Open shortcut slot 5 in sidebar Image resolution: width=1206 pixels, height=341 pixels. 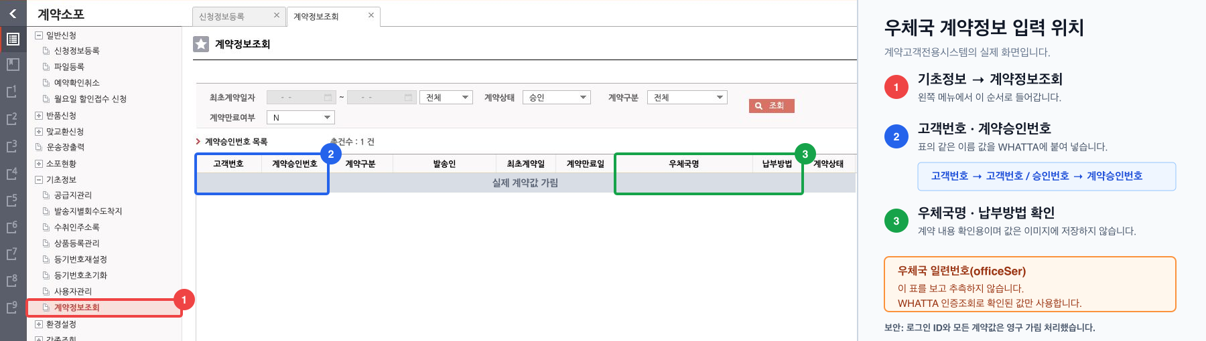(x=12, y=200)
